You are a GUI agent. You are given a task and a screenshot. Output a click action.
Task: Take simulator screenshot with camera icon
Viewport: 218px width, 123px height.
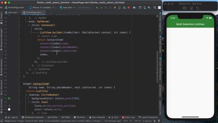click(185, 8)
